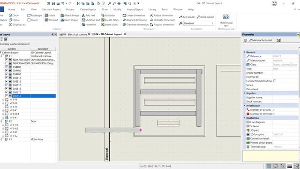Viewport: 300px width, 169px height.
Task: Click Insert image in the ribbon
Action: (69, 20)
